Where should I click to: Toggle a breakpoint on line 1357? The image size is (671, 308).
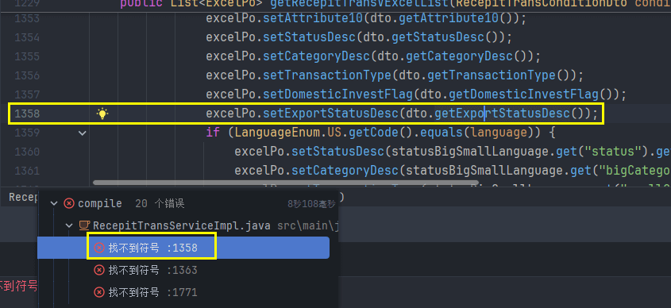27,94
